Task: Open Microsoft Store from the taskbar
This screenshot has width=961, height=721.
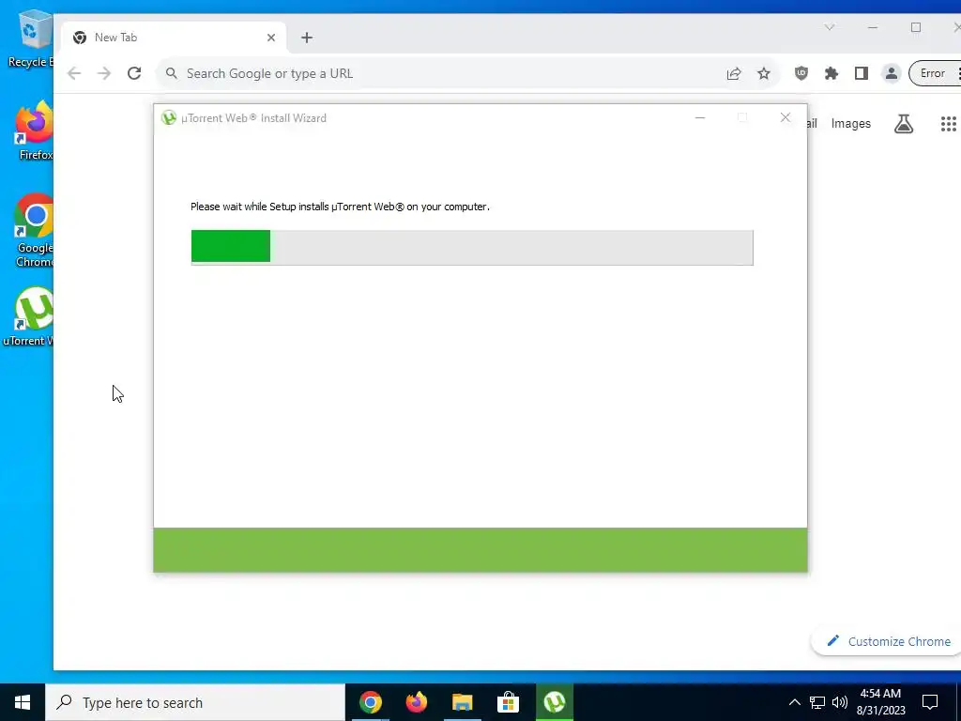Action: [x=508, y=702]
